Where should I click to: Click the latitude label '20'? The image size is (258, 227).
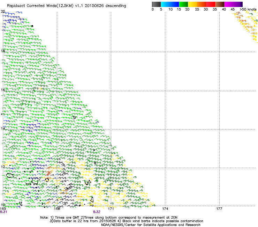(x=3, y=12)
